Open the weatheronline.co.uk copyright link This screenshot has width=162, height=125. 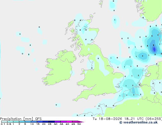(x=138, y=122)
